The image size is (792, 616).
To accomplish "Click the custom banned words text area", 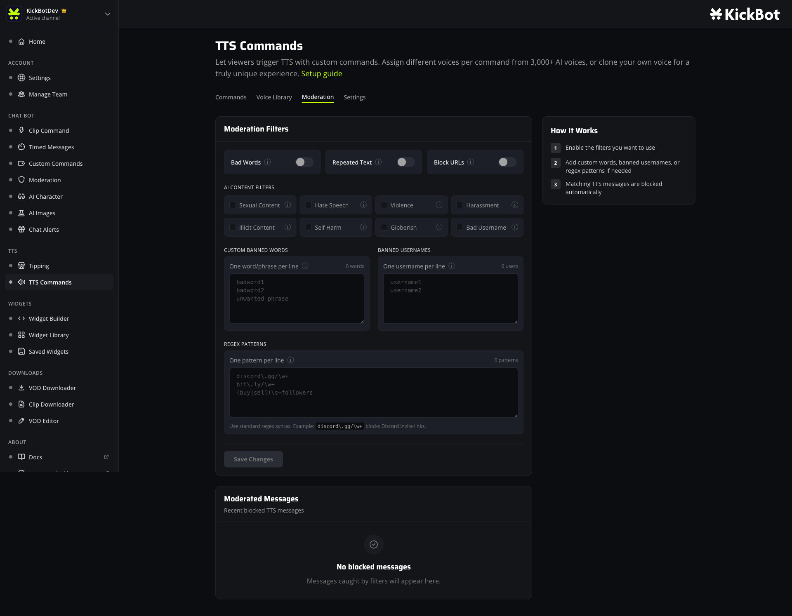I will pos(297,299).
